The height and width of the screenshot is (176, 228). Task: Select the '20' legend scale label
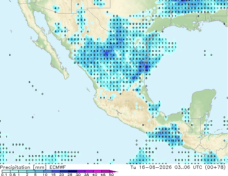point(61,175)
